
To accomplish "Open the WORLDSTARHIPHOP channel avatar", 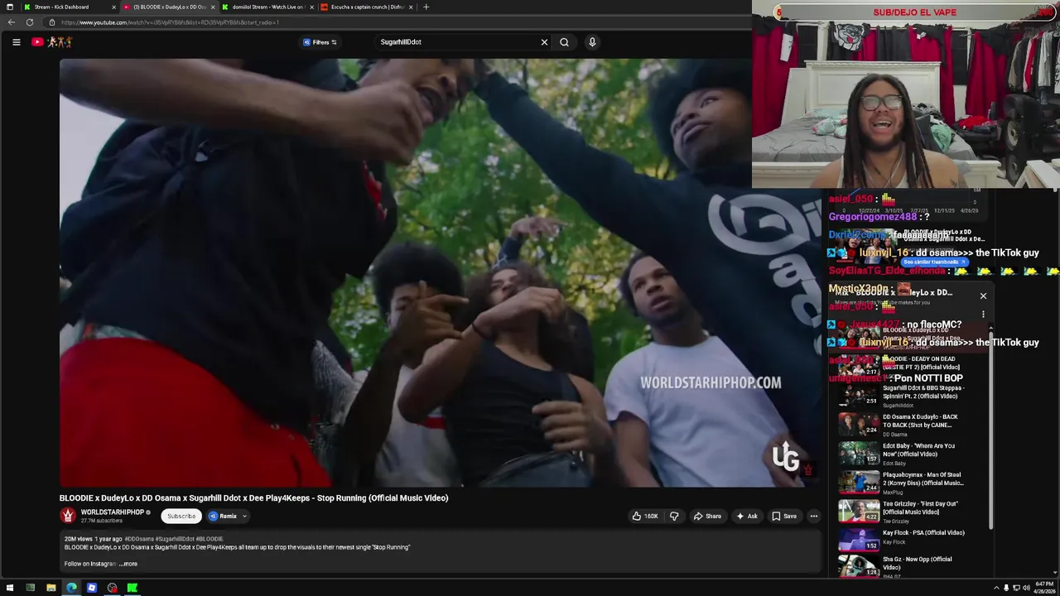I will click(68, 516).
